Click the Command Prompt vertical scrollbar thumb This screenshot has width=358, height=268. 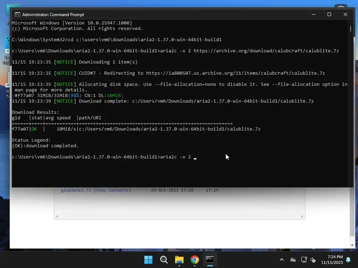coord(351,29)
